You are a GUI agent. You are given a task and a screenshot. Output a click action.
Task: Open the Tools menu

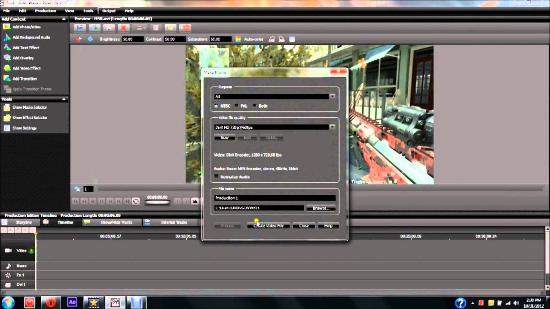88,11
